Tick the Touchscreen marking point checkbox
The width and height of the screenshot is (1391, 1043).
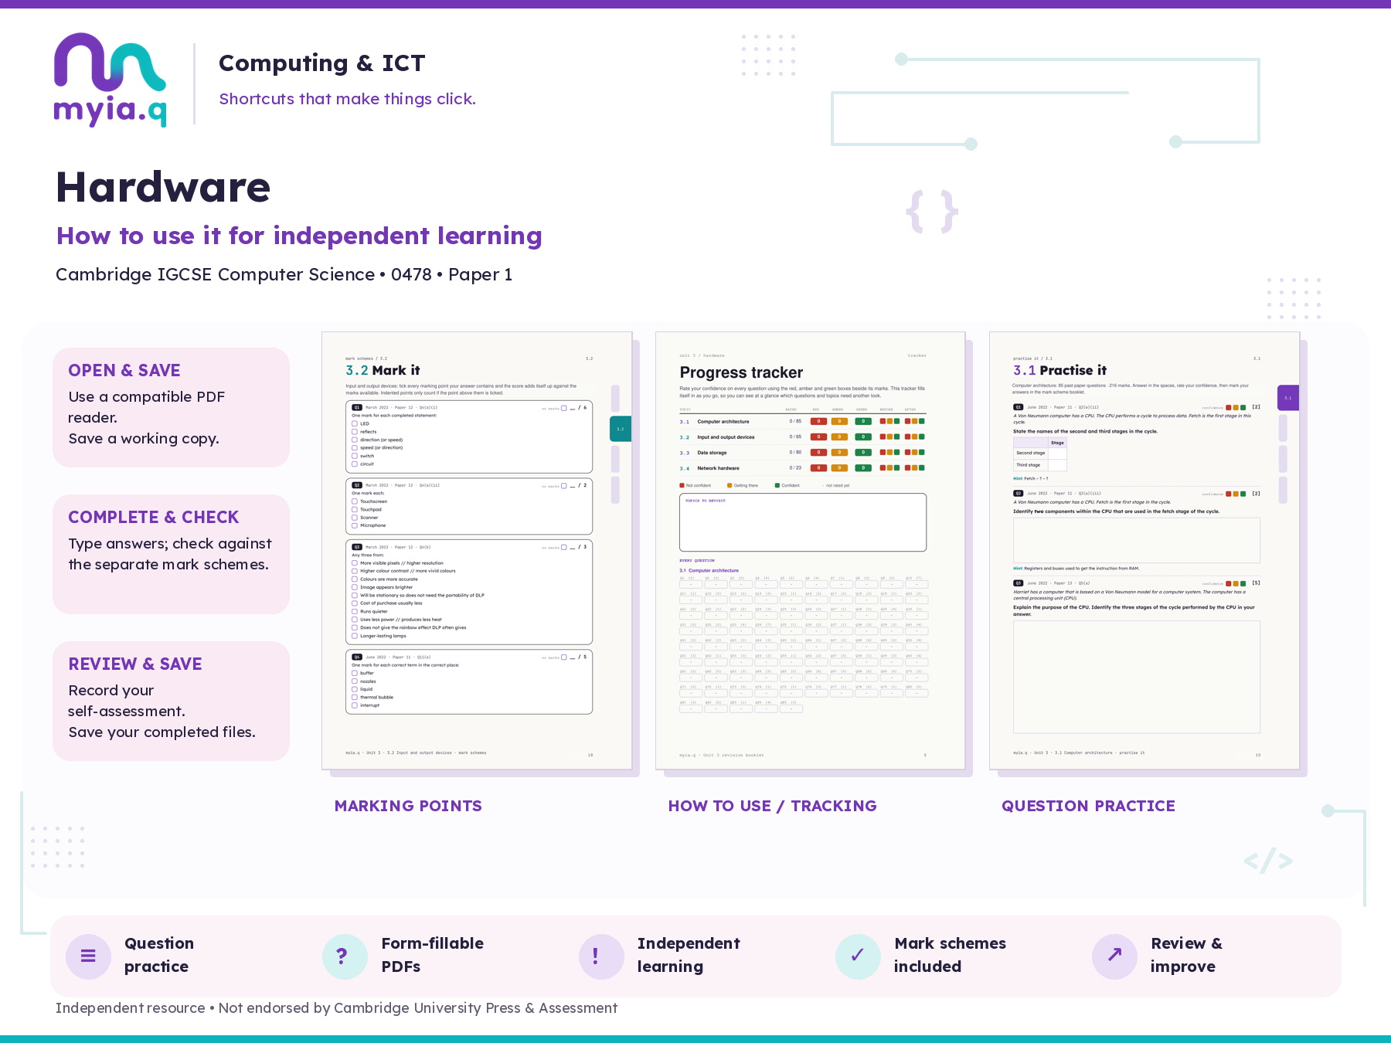click(x=355, y=501)
